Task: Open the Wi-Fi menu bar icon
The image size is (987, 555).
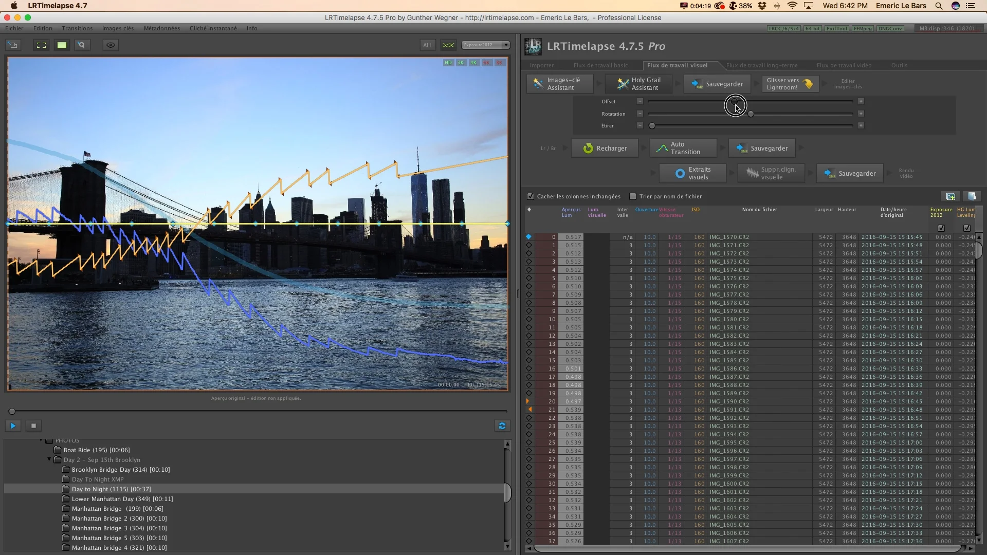Action: coord(792,6)
